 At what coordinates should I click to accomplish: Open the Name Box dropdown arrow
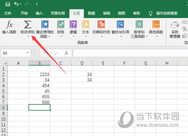click(28, 53)
